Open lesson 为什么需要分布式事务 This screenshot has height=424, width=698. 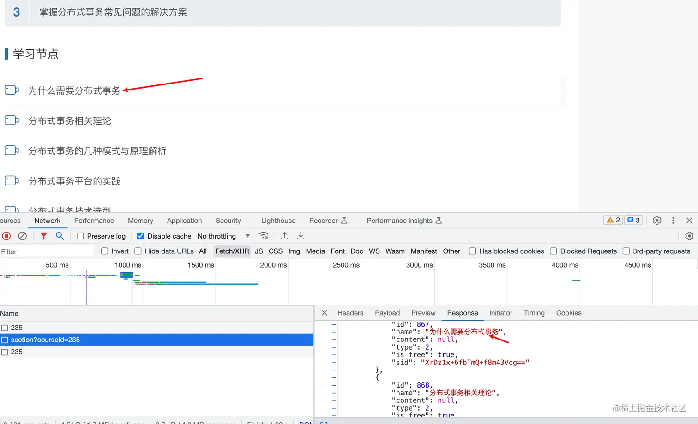[74, 90]
